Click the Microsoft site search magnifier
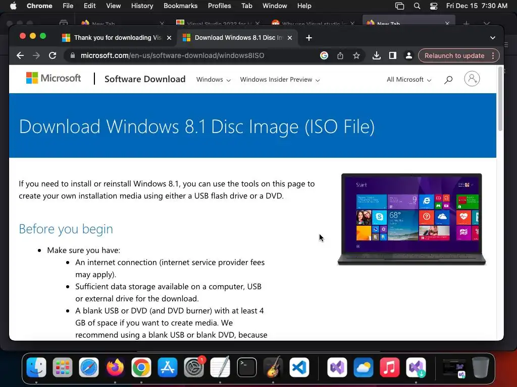The width and height of the screenshot is (517, 387). pyautogui.click(x=448, y=80)
